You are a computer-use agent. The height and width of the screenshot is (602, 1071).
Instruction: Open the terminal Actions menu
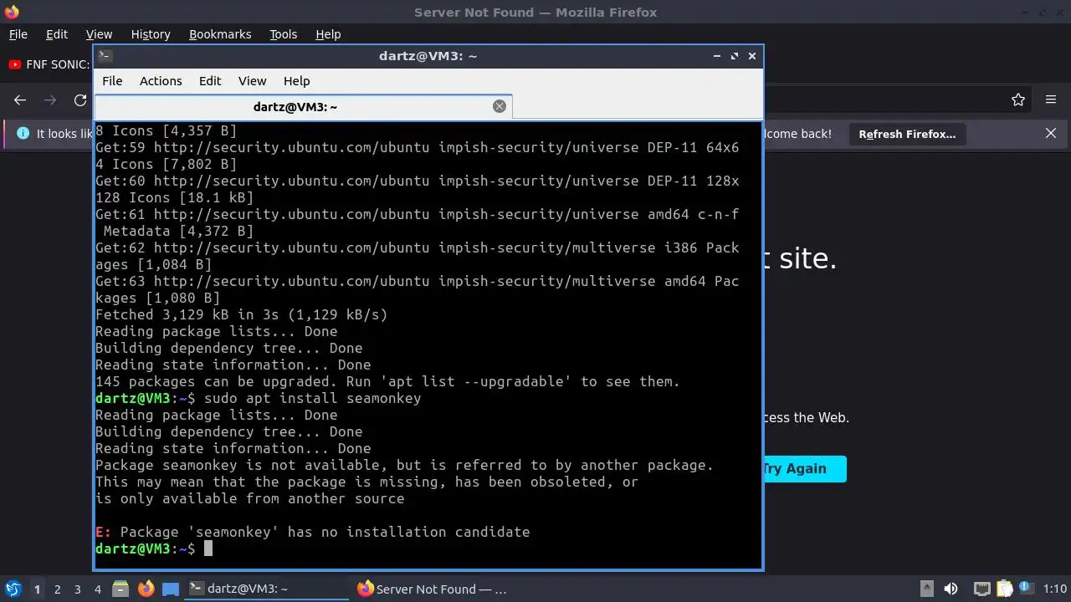pos(161,81)
